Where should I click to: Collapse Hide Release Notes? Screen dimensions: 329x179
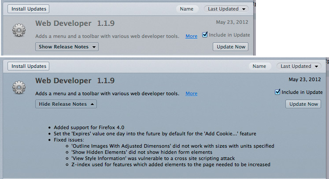click(x=66, y=104)
